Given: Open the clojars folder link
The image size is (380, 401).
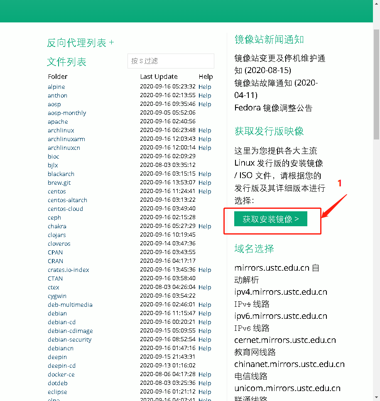Looking at the screenshot, I should tap(57, 235).
